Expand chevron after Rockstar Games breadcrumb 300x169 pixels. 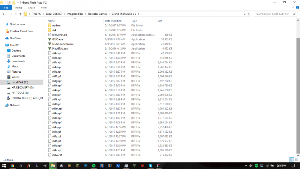coord(109,14)
